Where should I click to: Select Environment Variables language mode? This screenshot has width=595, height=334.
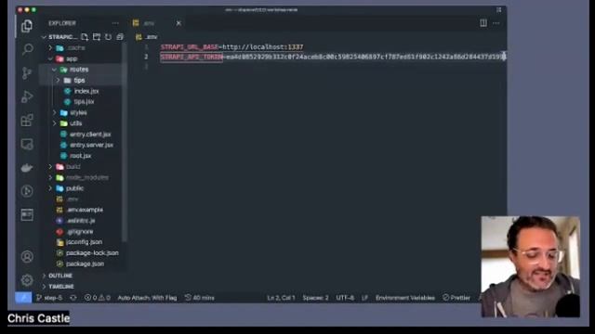click(x=405, y=298)
